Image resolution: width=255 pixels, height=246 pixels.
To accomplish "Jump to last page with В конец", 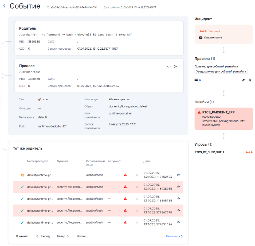I will tap(82, 236).
